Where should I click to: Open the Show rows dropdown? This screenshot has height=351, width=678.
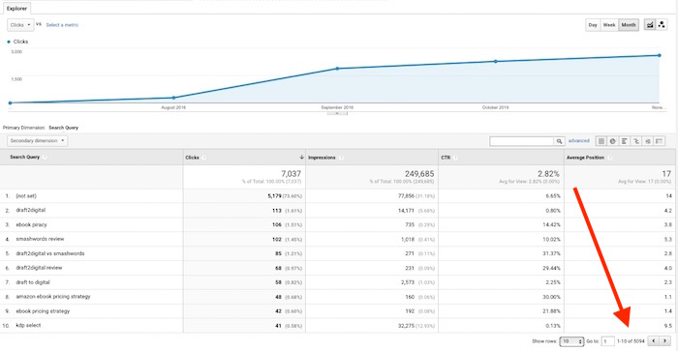(571, 341)
